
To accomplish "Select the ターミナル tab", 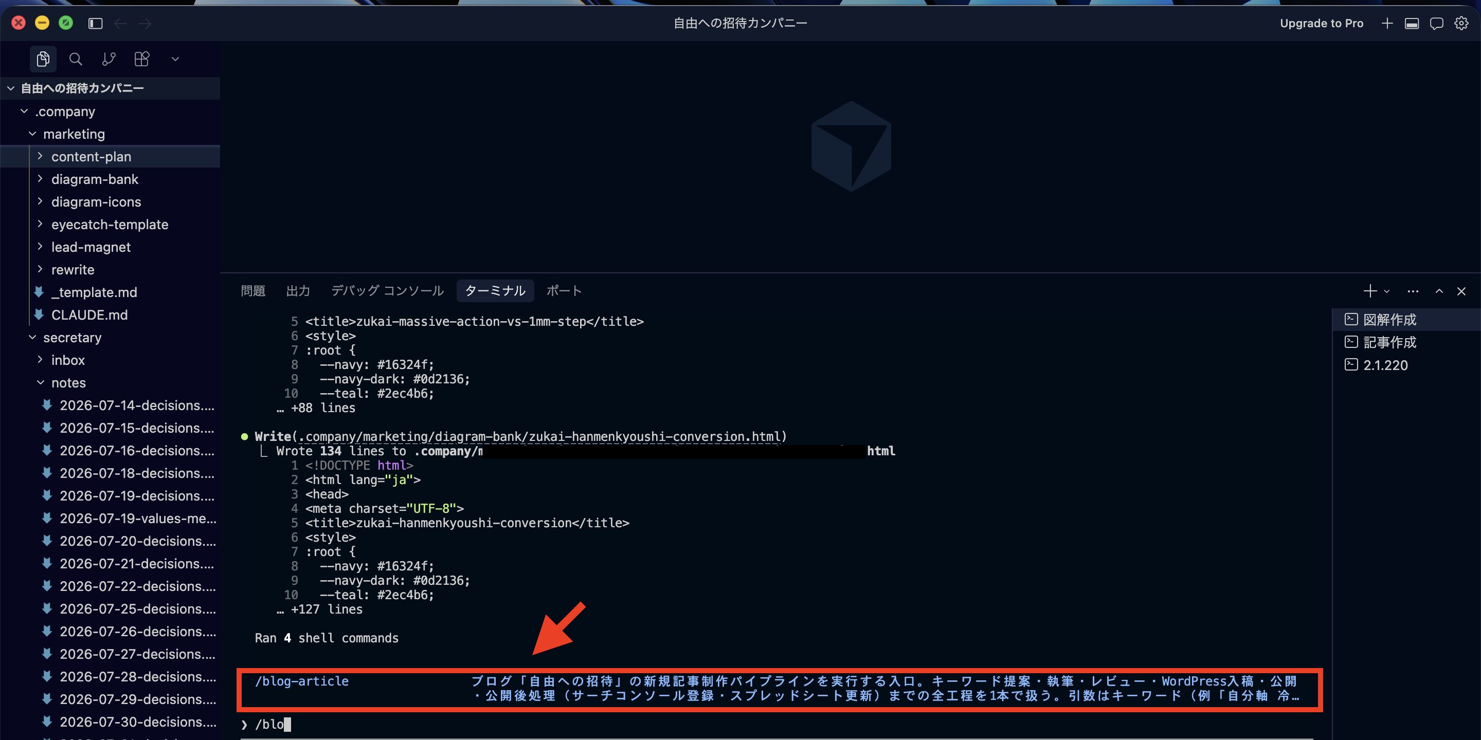I will 495,291.
